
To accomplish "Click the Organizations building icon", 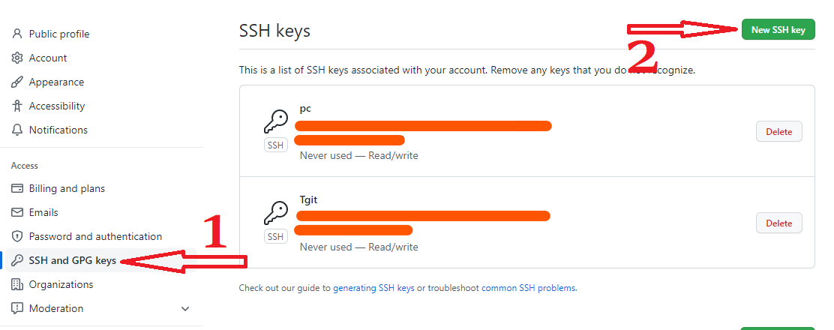I will point(17,284).
